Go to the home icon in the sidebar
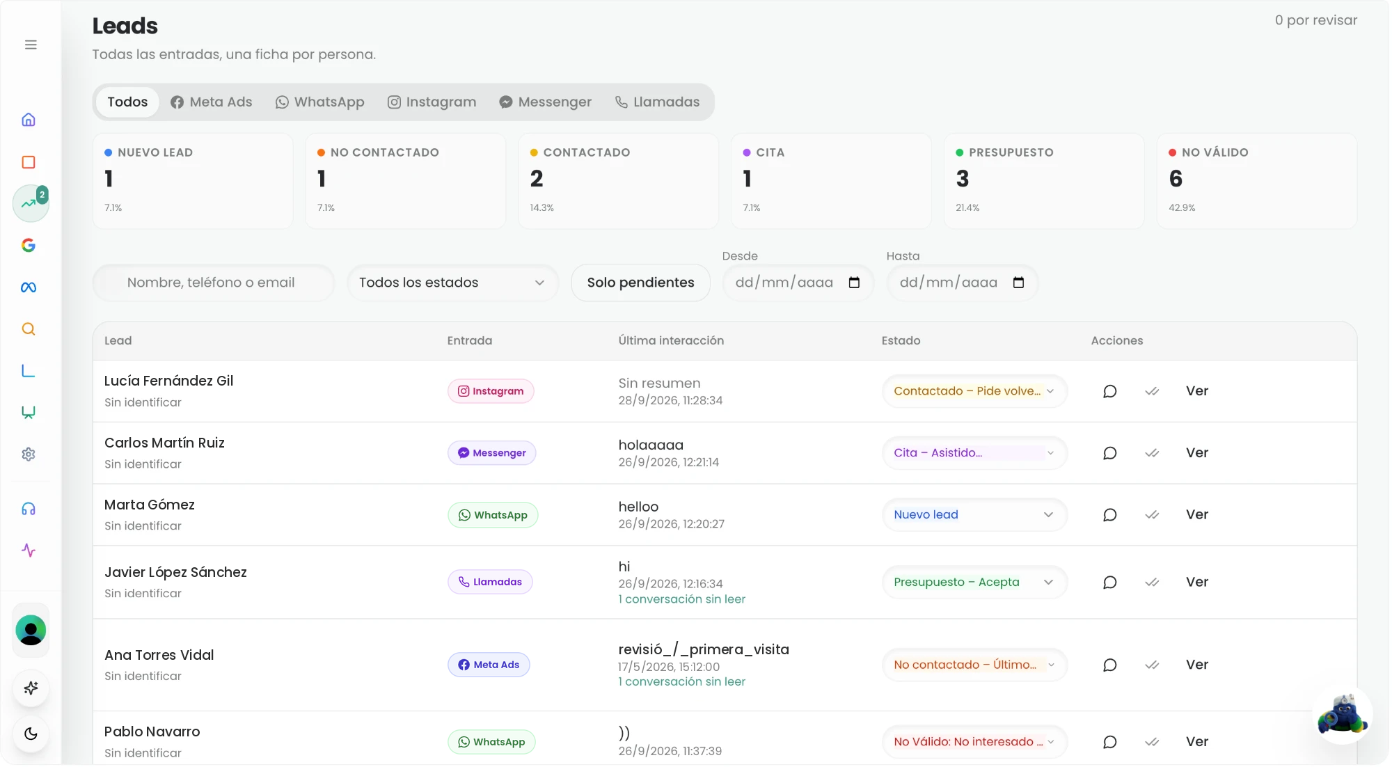 [29, 120]
